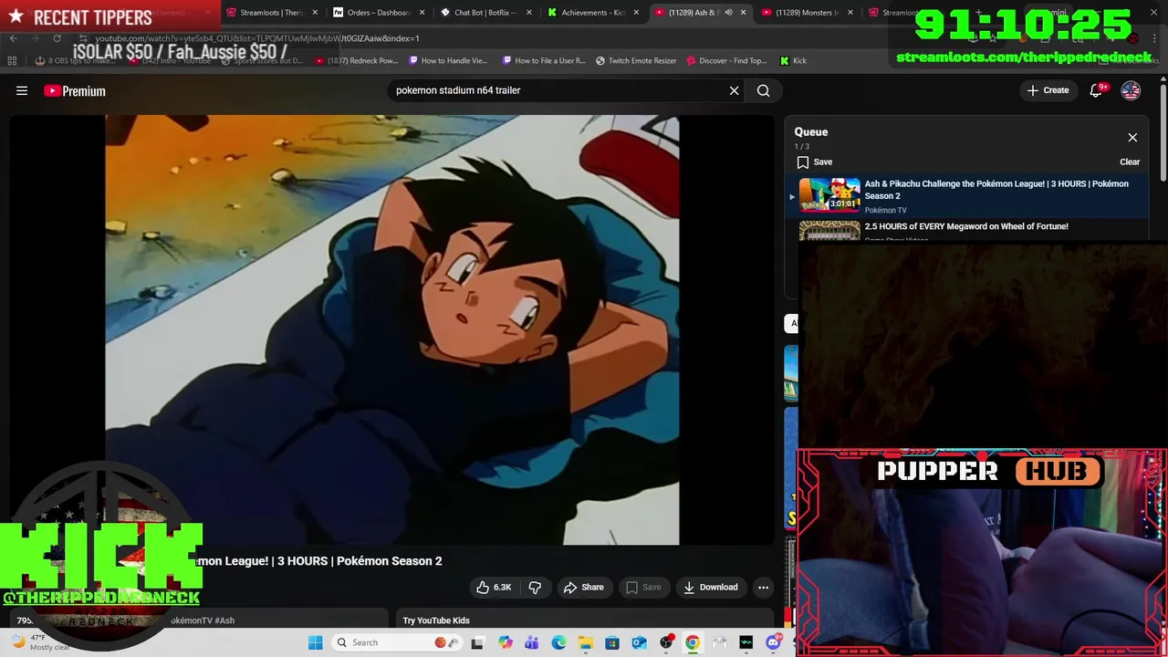The height and width of the screenshot is (657, 1168).
Task: Click the Pokémon video player
Action: (392, 330)
